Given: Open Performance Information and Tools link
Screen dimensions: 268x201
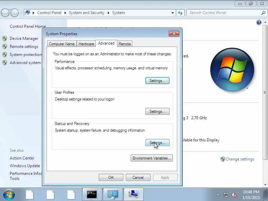Looking at the screenshot, I should pos(26,176).
